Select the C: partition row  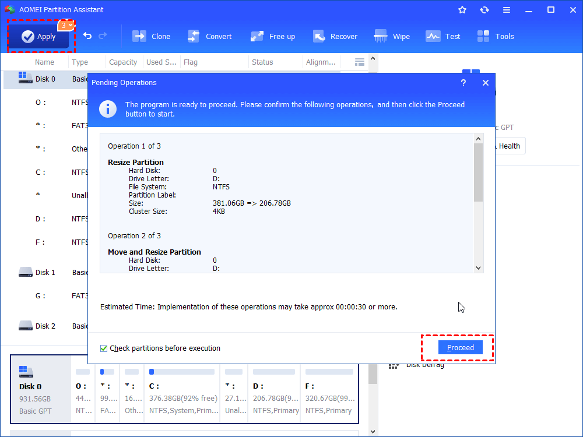click(45, 172)
